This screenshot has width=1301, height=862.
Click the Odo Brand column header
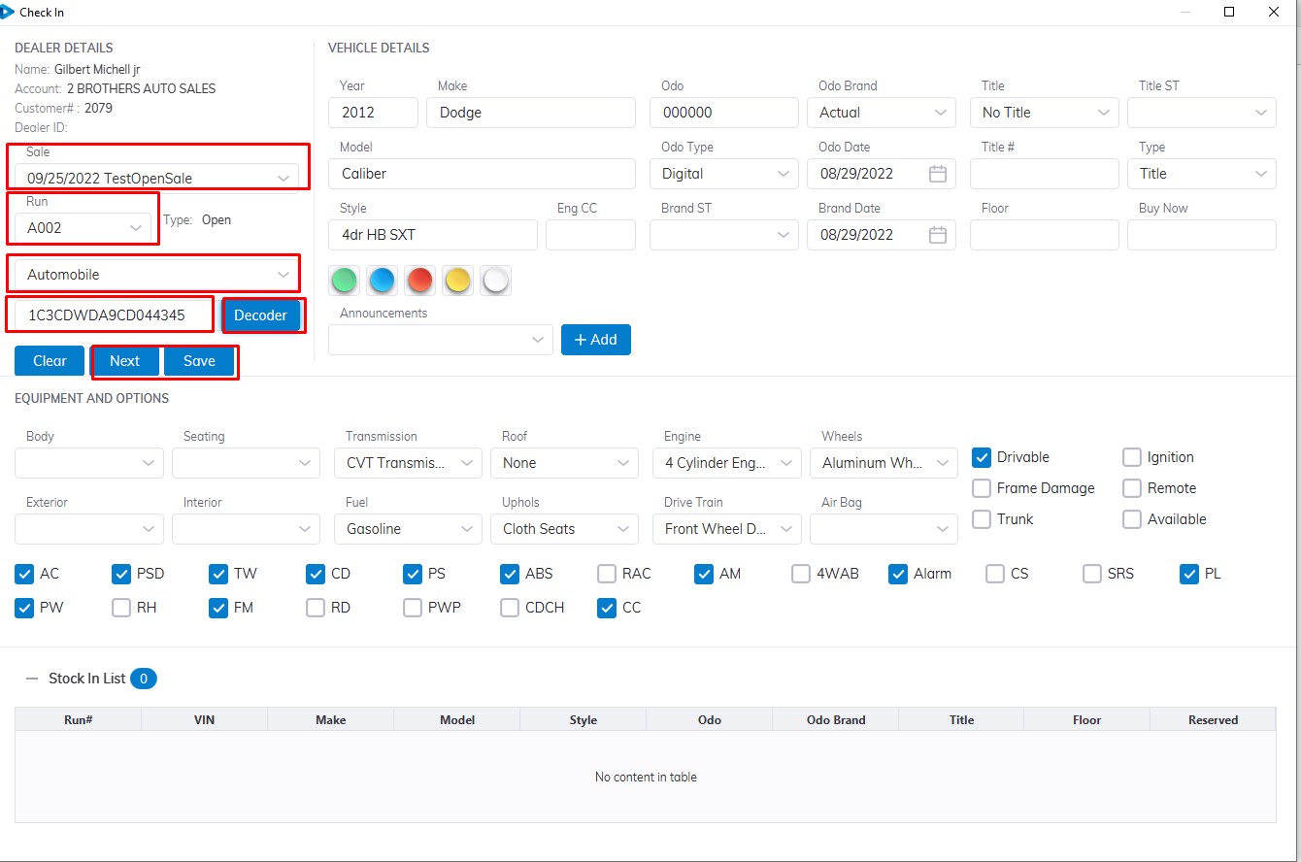click(x=835, y=719)
